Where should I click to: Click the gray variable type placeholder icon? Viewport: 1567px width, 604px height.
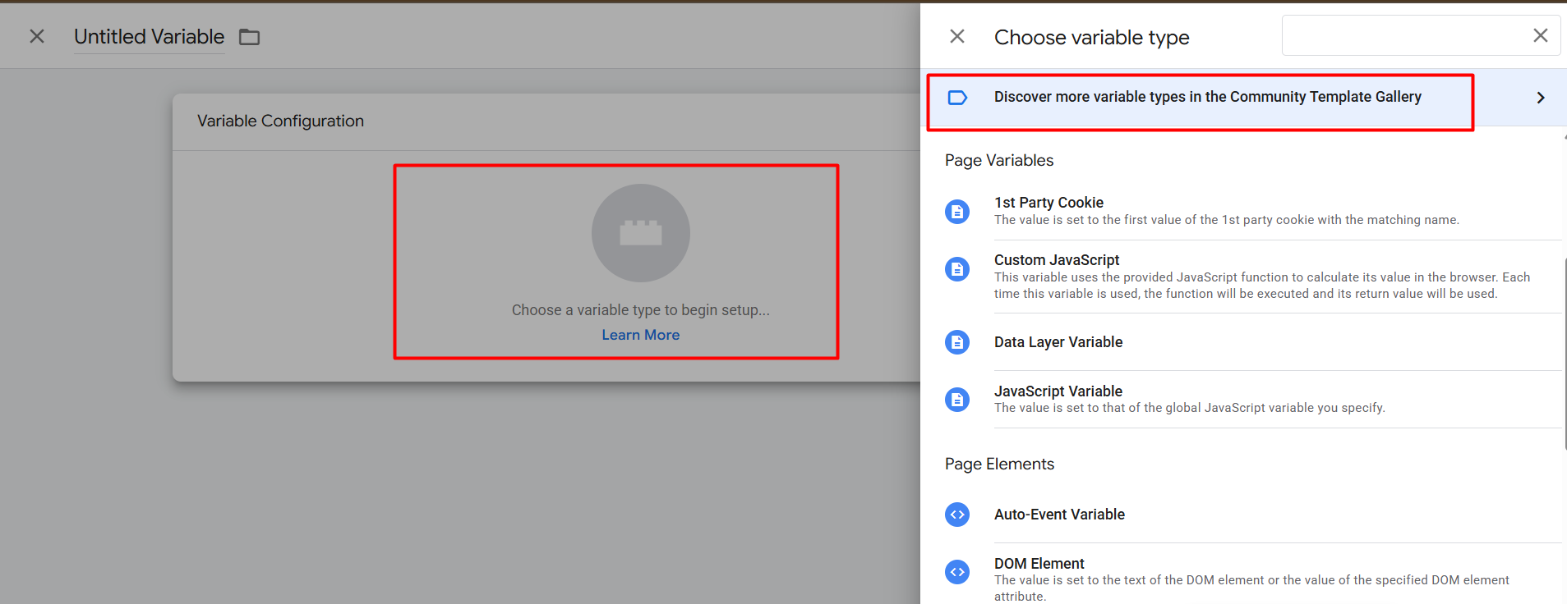pyautogui.click(x=640, y=233)
